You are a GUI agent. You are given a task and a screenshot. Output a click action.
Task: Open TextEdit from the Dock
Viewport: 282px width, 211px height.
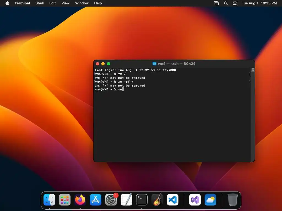click(126, 200)
